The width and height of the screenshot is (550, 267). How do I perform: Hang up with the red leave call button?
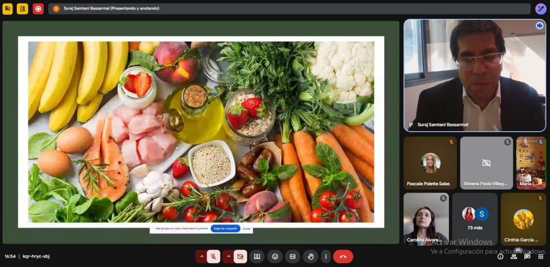343,257
